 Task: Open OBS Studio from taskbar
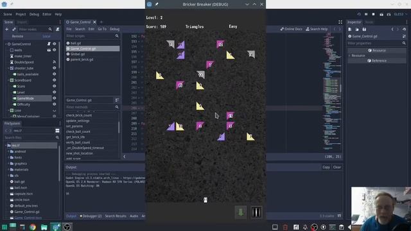(x=67, y=227)
